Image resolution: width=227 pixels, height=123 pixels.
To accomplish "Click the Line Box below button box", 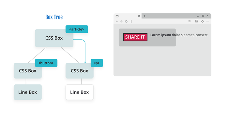I will click(28, 92).
